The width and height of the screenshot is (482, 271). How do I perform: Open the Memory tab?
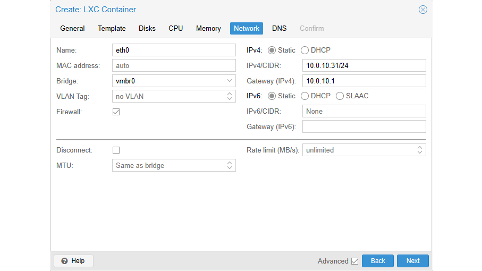pyautogui.click(x=208, y=29)
